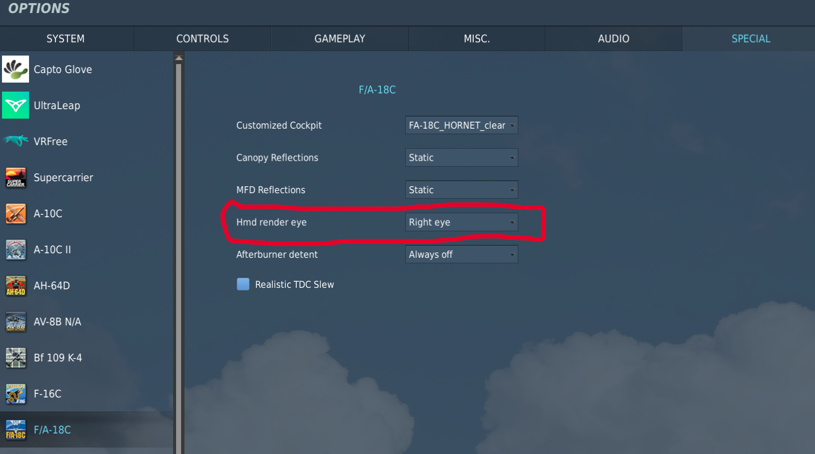Click the Canopy Reflections label
The image size is (815, 454).
277,158
